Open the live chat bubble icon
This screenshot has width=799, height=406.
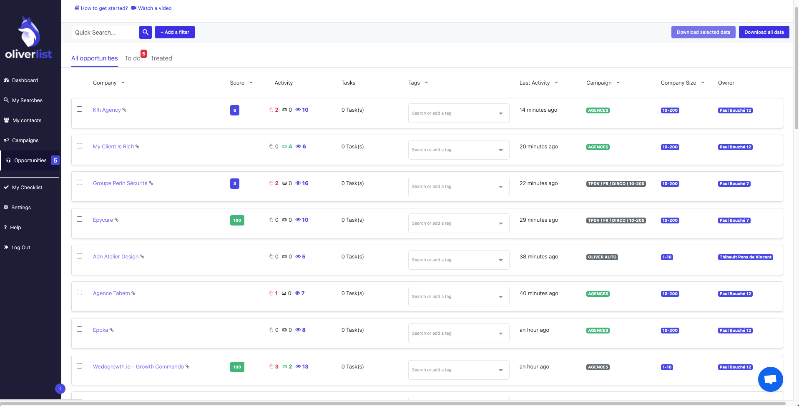[x=770, y=379]
